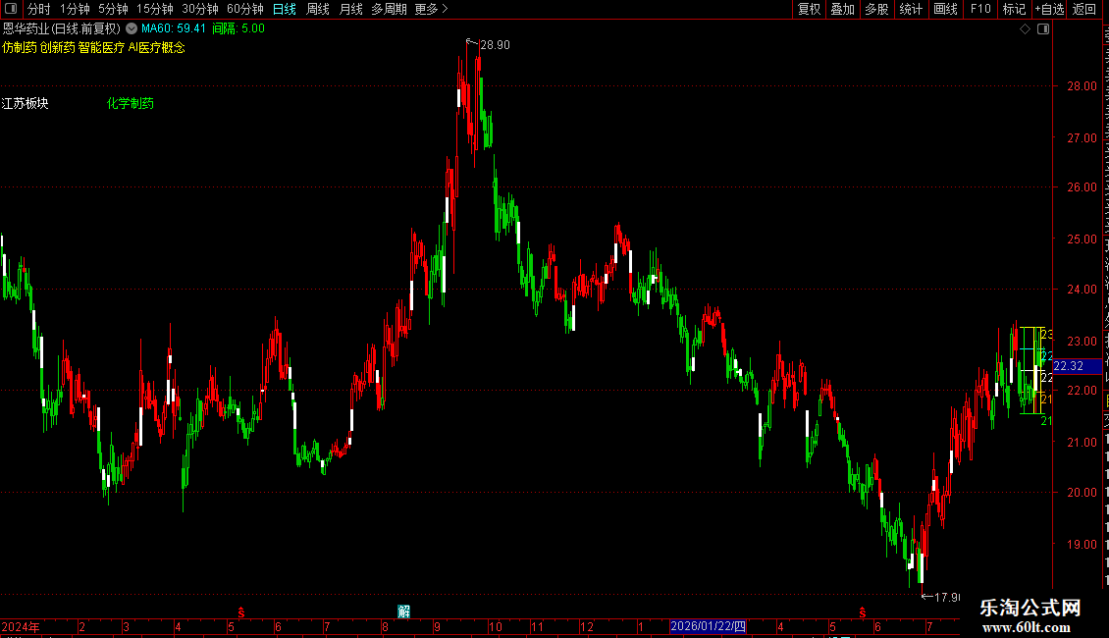Click the 返回 back button
This screenshot has width=1109, height=638.
[1083, 9]
